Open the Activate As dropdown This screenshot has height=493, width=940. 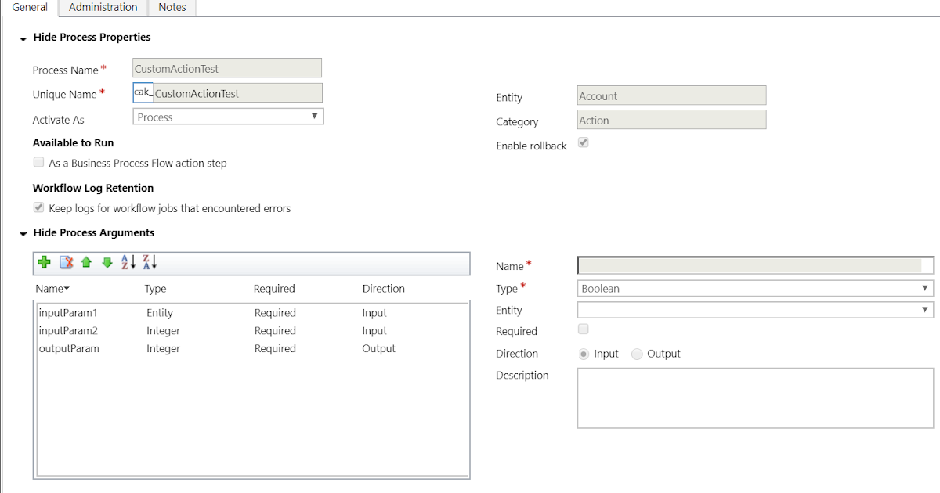pyautogui.click(x=313, y=116)
